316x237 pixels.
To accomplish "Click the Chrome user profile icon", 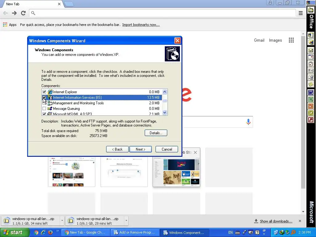I will pyautogui.click(x=270, y=2).
